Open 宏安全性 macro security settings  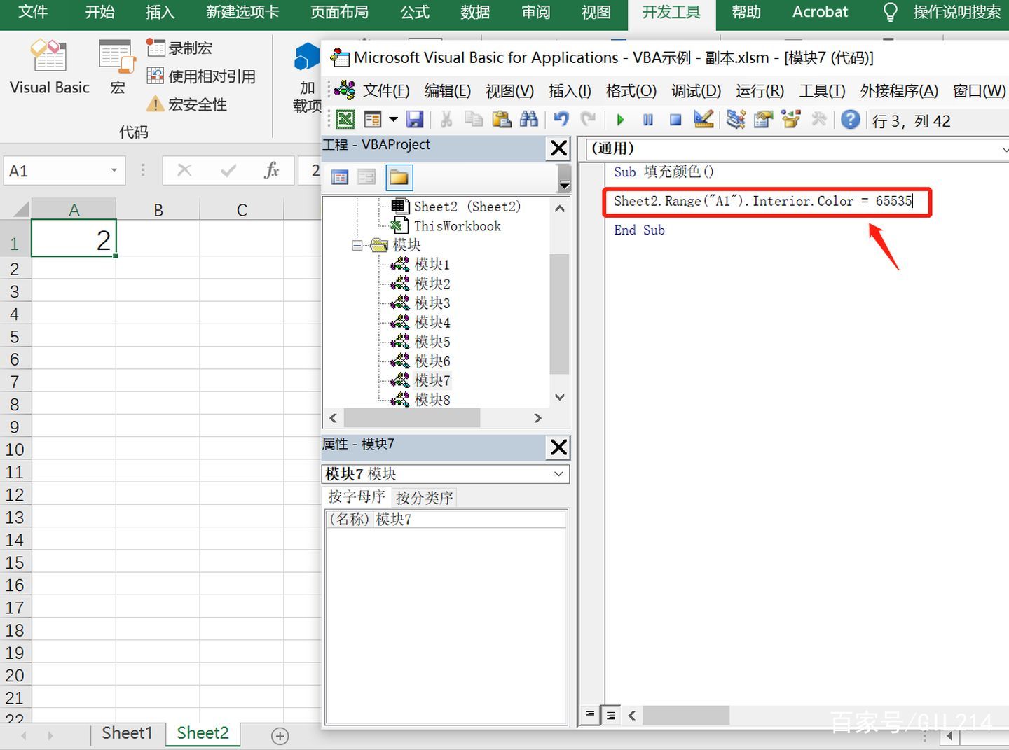[x=186, y=104]
